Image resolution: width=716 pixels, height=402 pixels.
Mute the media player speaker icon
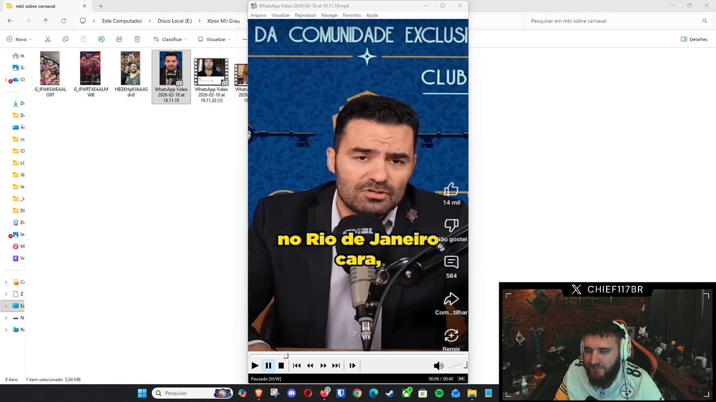click(x=439, y=366)
